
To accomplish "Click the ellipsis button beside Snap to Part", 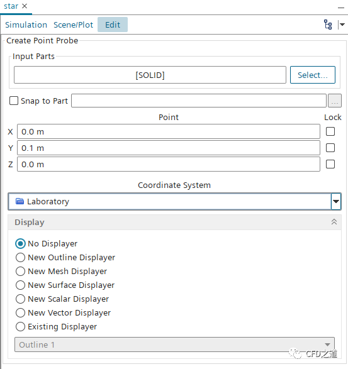I will tap(335, 101).
